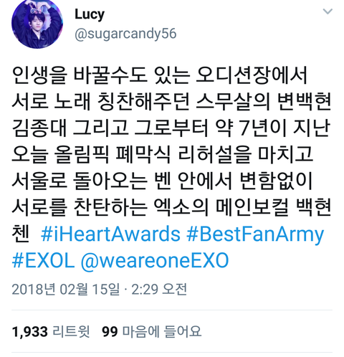Select the first line beginning 인생을
Screen dimensions: 344x357
160,75
